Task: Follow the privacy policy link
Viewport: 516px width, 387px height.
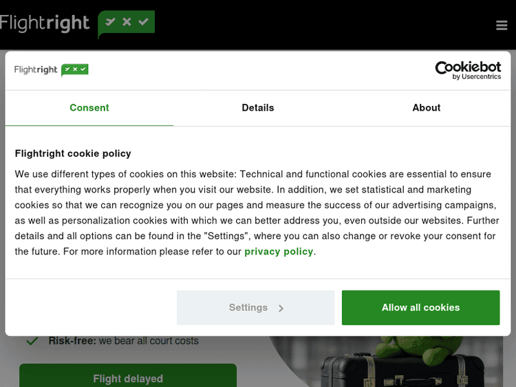Action: point(279,252)
